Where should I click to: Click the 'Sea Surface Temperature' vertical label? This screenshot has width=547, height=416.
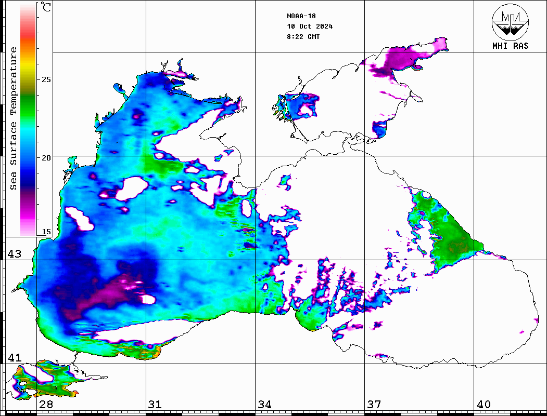pos(13,119)
